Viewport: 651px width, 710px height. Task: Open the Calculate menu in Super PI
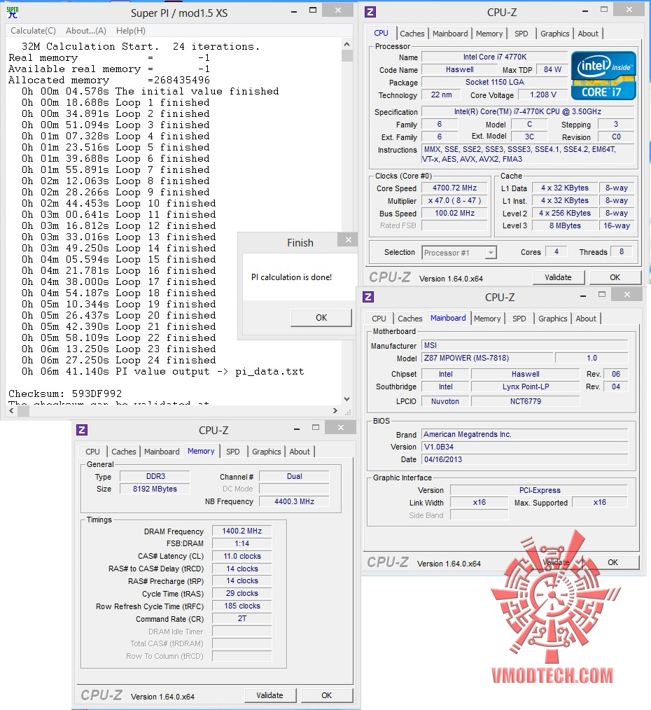pyautogui.click(x=33, y=31)
